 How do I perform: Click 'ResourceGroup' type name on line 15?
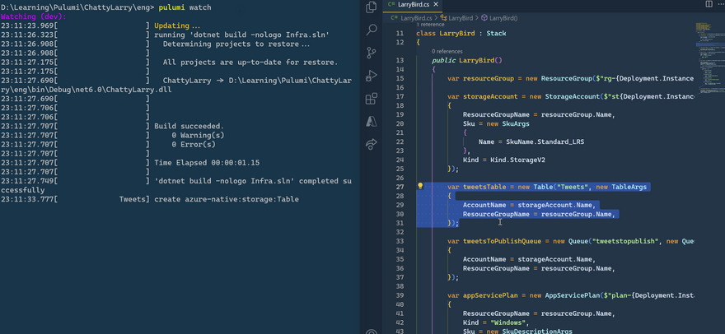[567, 78]
